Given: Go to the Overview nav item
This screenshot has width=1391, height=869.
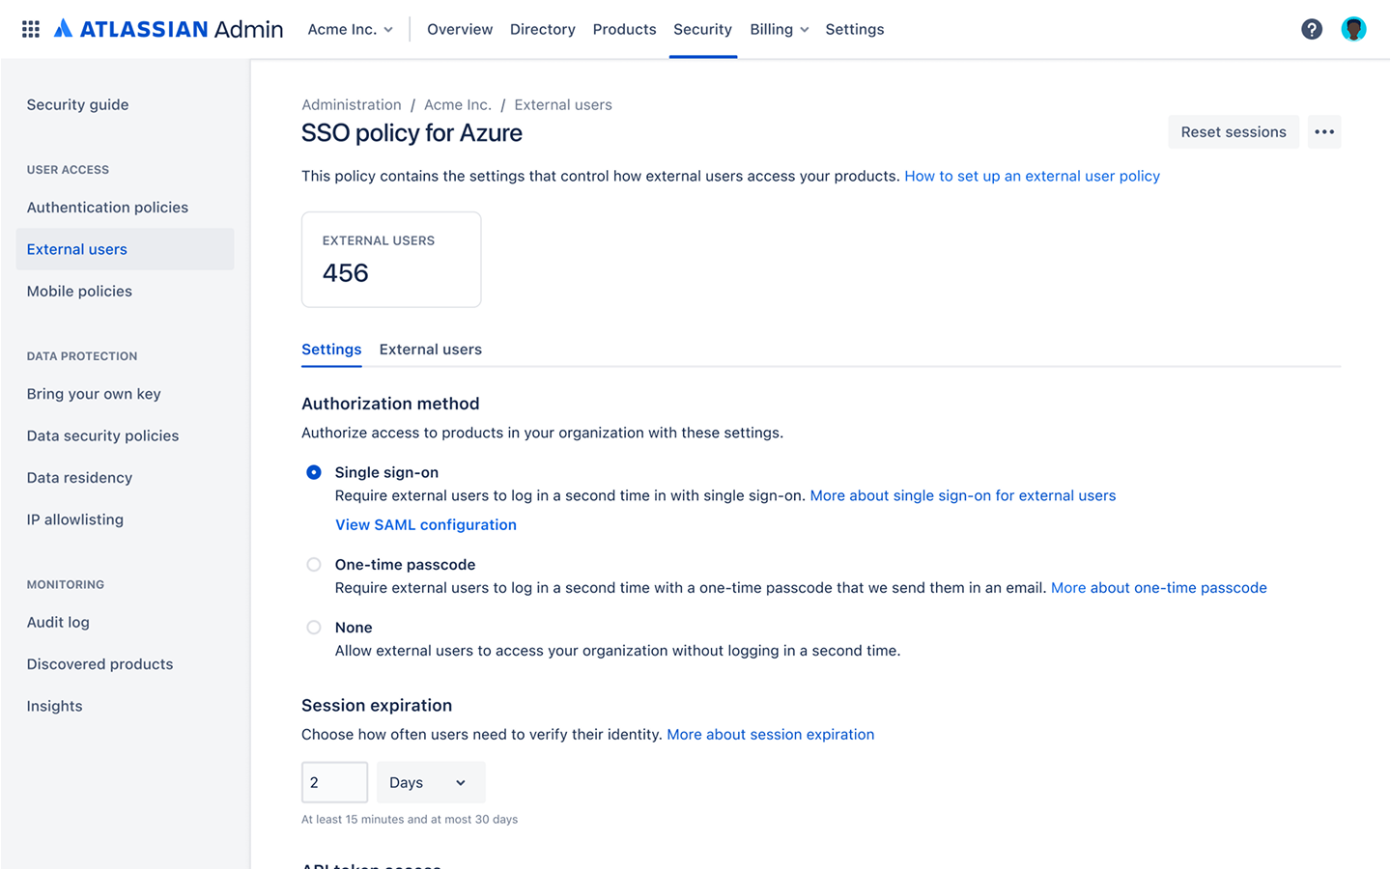Looking at the screenshot, I should pyautogui.click(x=460, y=29).
